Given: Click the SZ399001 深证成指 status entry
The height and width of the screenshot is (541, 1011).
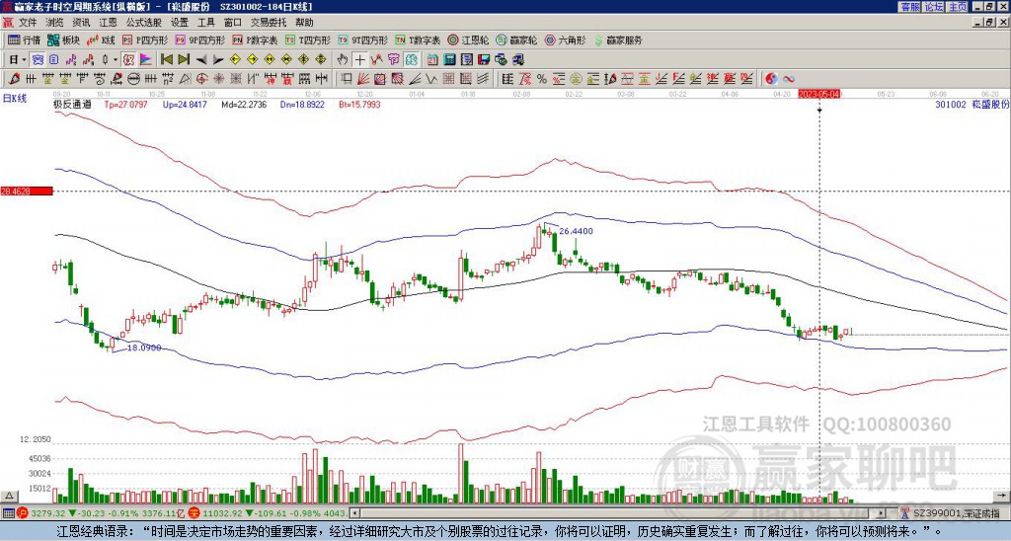Looking at the screenshot, I should [x=959, y=513].
